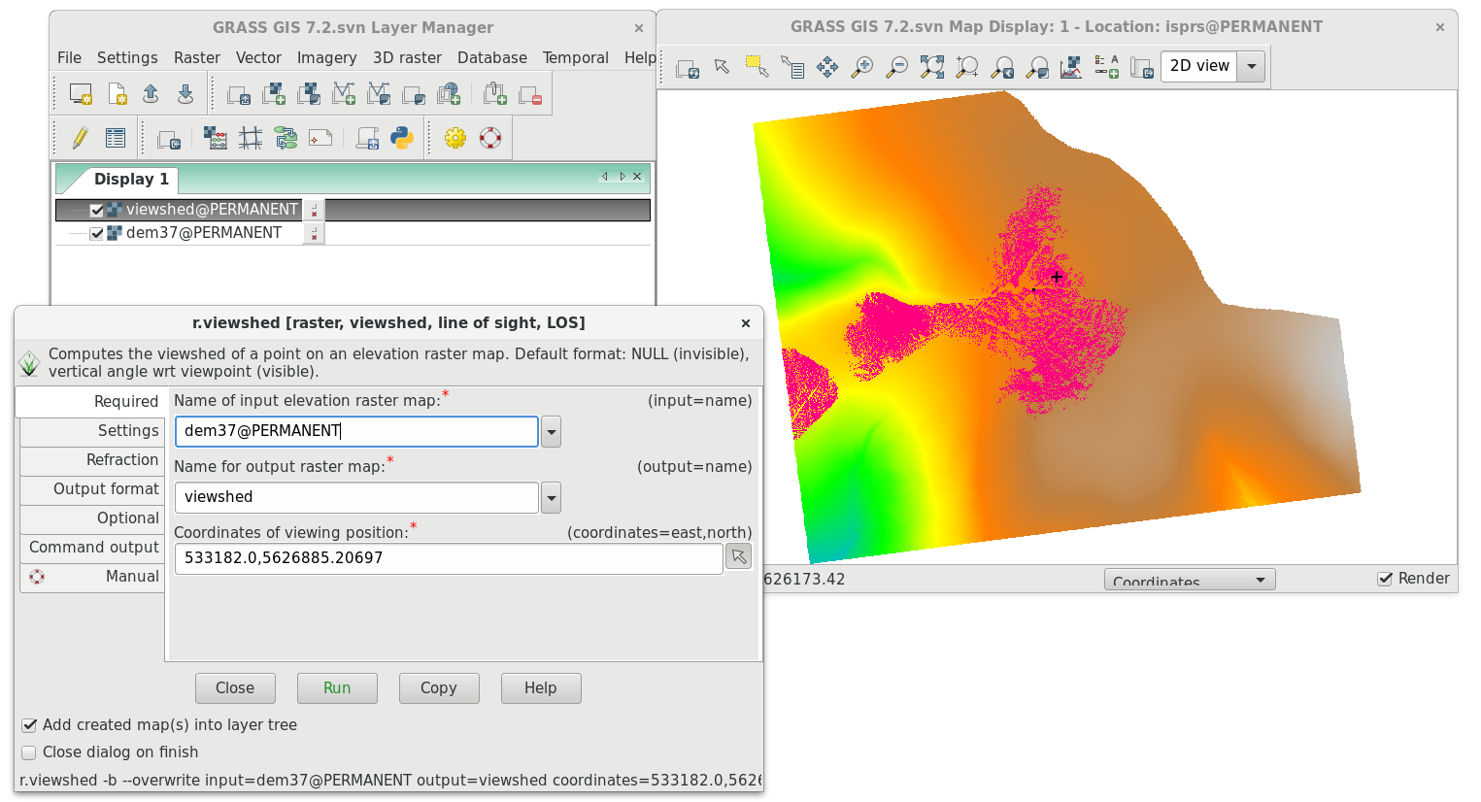
Task: Click the pencil Edit vector icon
Action: 80,138
